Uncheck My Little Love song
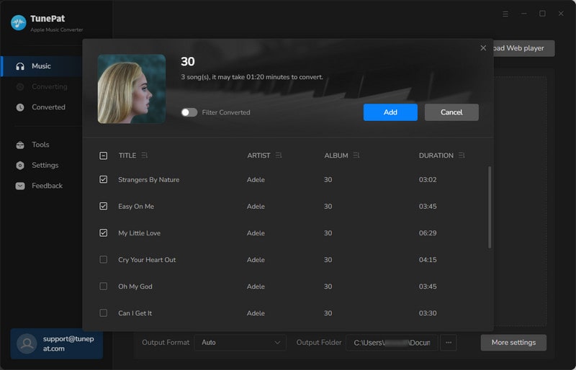Screen dimensions: 576x370 point(103,233)
